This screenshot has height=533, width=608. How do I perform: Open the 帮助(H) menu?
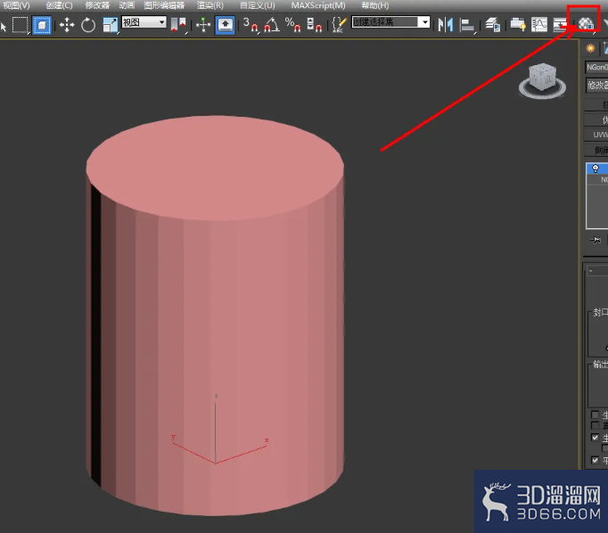coord(375,5)
